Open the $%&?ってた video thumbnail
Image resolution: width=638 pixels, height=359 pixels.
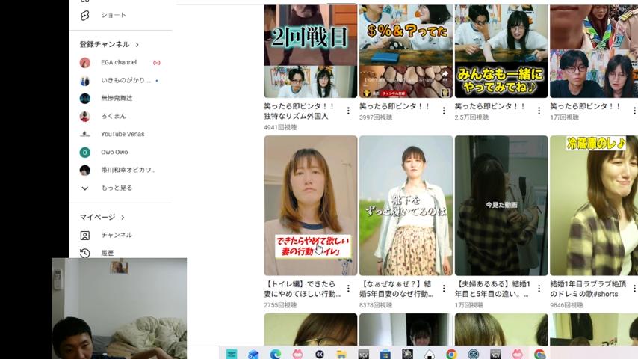tap(406, 52)
